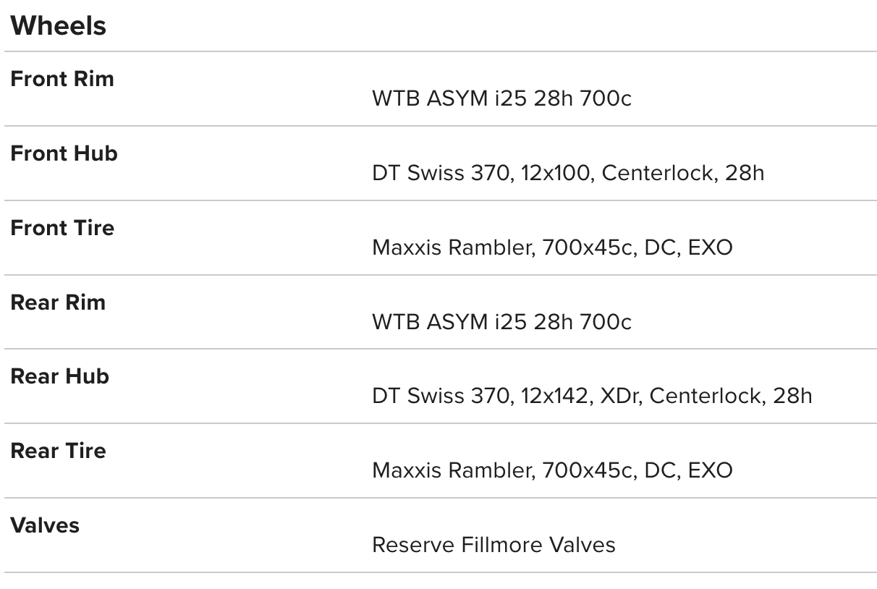Select the Front Rim label
This screenshot has height=589, width=877.
[x=62, y=79]
